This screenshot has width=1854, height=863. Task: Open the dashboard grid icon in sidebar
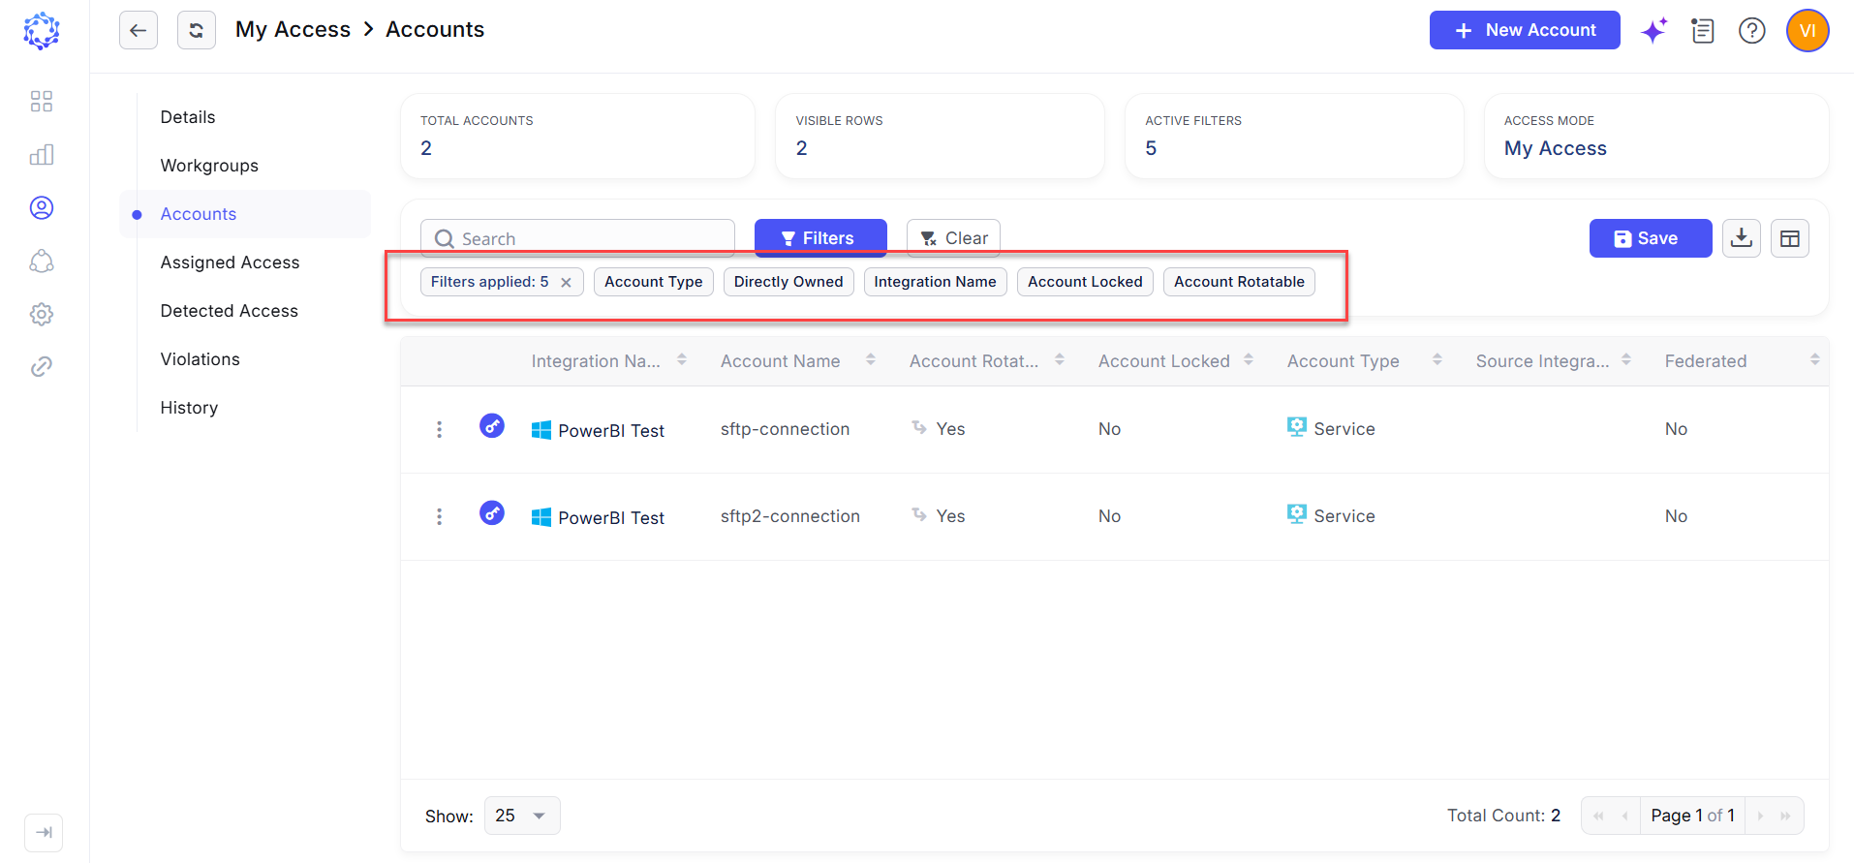pos(42,102)
